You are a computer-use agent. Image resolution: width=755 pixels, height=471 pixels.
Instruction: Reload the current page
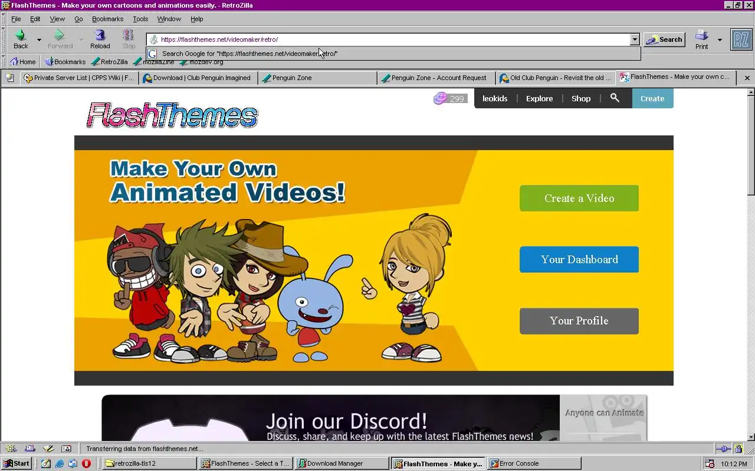(100, 39)
